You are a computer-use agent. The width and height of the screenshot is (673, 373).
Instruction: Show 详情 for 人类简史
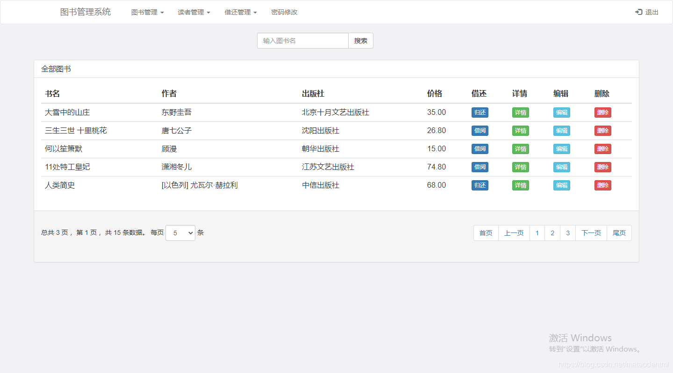point(521,185)
